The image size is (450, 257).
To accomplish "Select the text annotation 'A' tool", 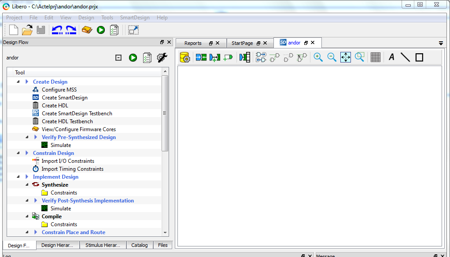I will (x=391, y=57).
